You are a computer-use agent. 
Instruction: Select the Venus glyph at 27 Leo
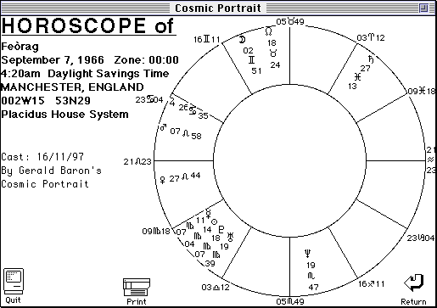[x=163, y=180]
